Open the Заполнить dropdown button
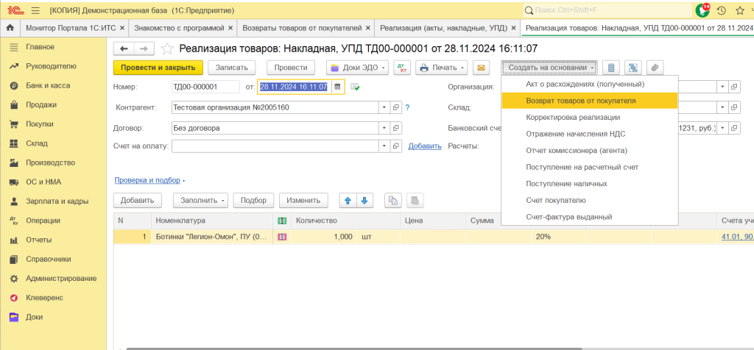The width and height of the screenshot is (754, 350). pos(200,200)
